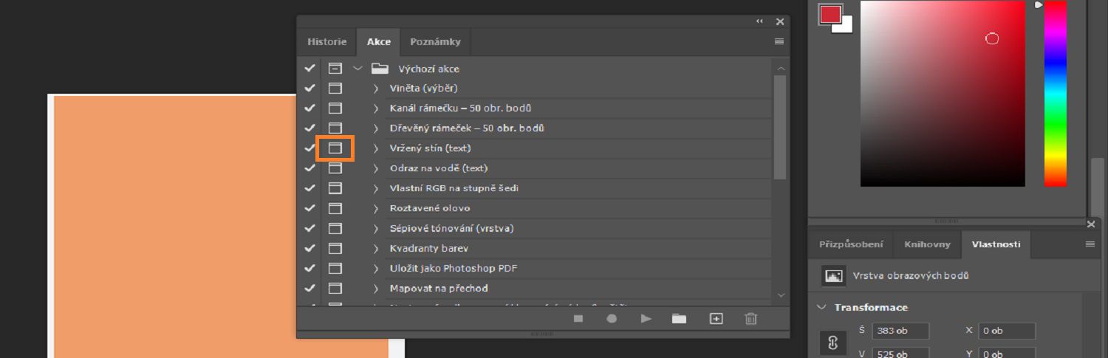Toggle dialog icon for Sépiové tónování (vrstva)
Screen dimensions: 1108x358
click(x=335, y=228)
